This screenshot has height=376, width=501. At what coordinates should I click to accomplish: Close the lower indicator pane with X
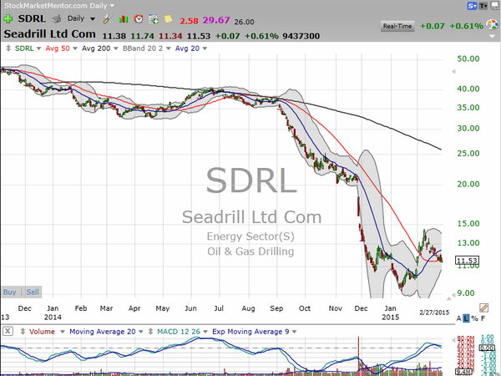tap(8, 331)
